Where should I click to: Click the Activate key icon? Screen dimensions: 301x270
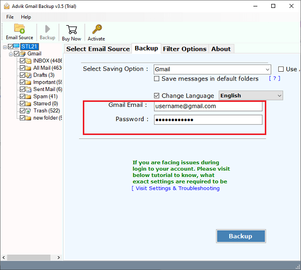97,29
